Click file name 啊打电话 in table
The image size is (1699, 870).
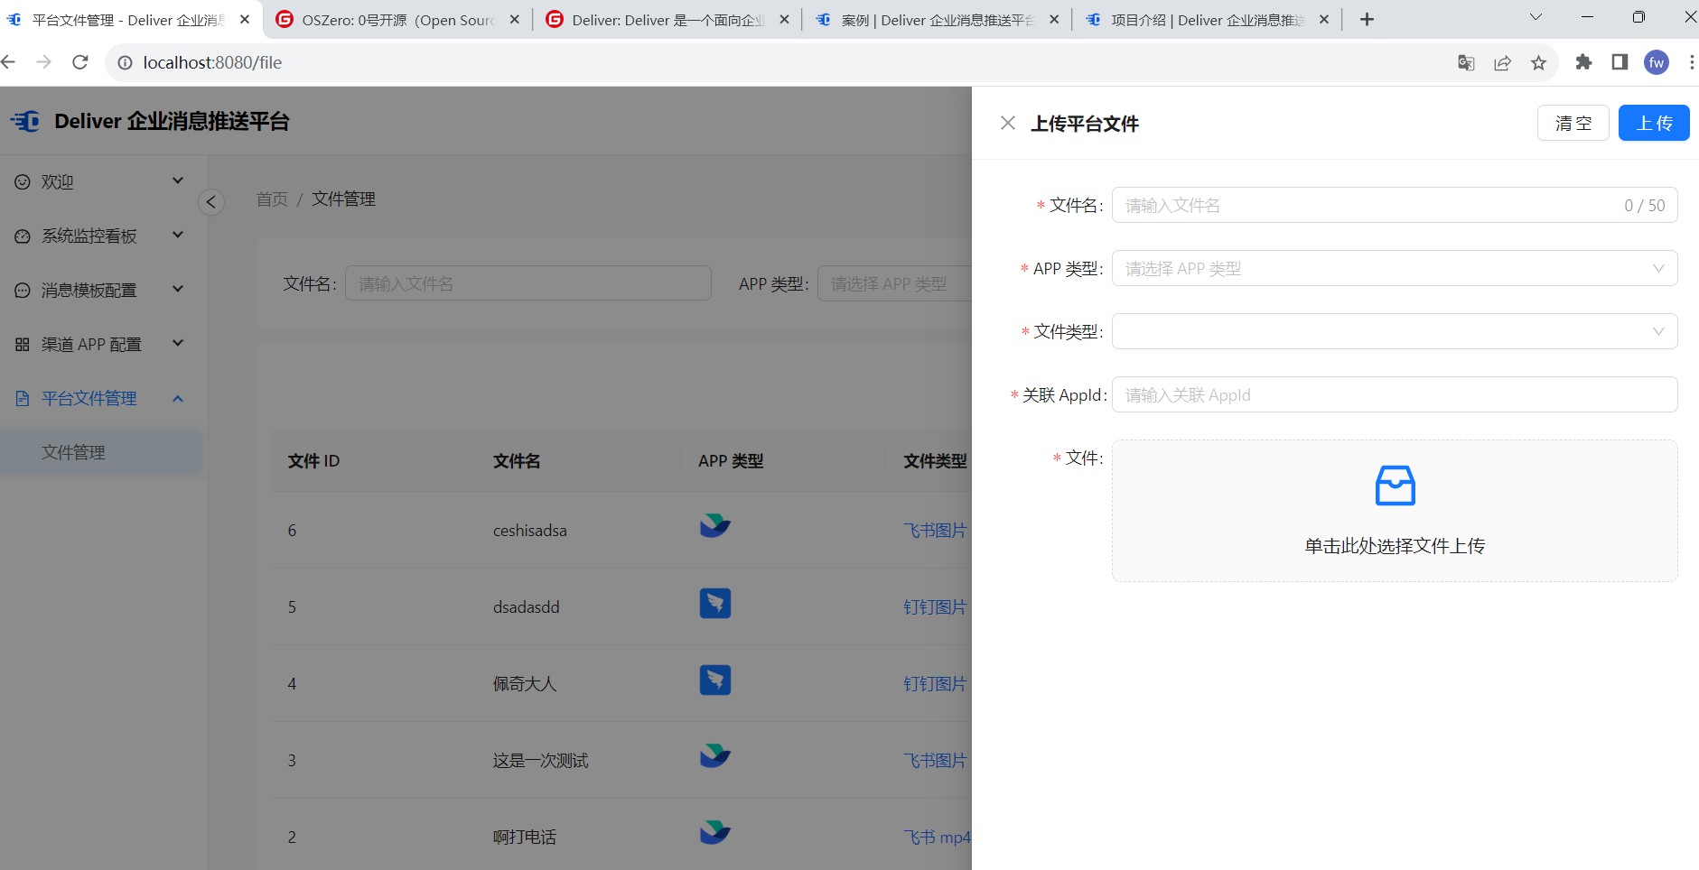click(525, 837)
